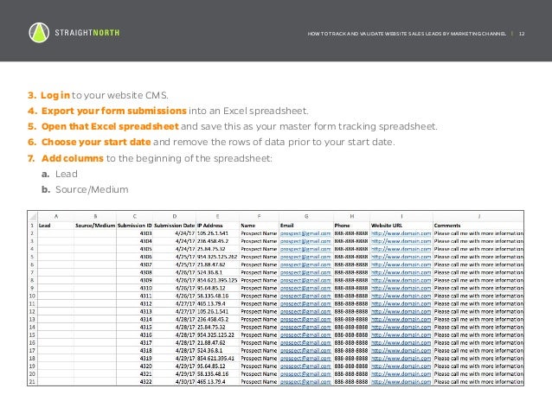
Task: Open the domain URL link in the 4315 row
Action: pos(401,327)
